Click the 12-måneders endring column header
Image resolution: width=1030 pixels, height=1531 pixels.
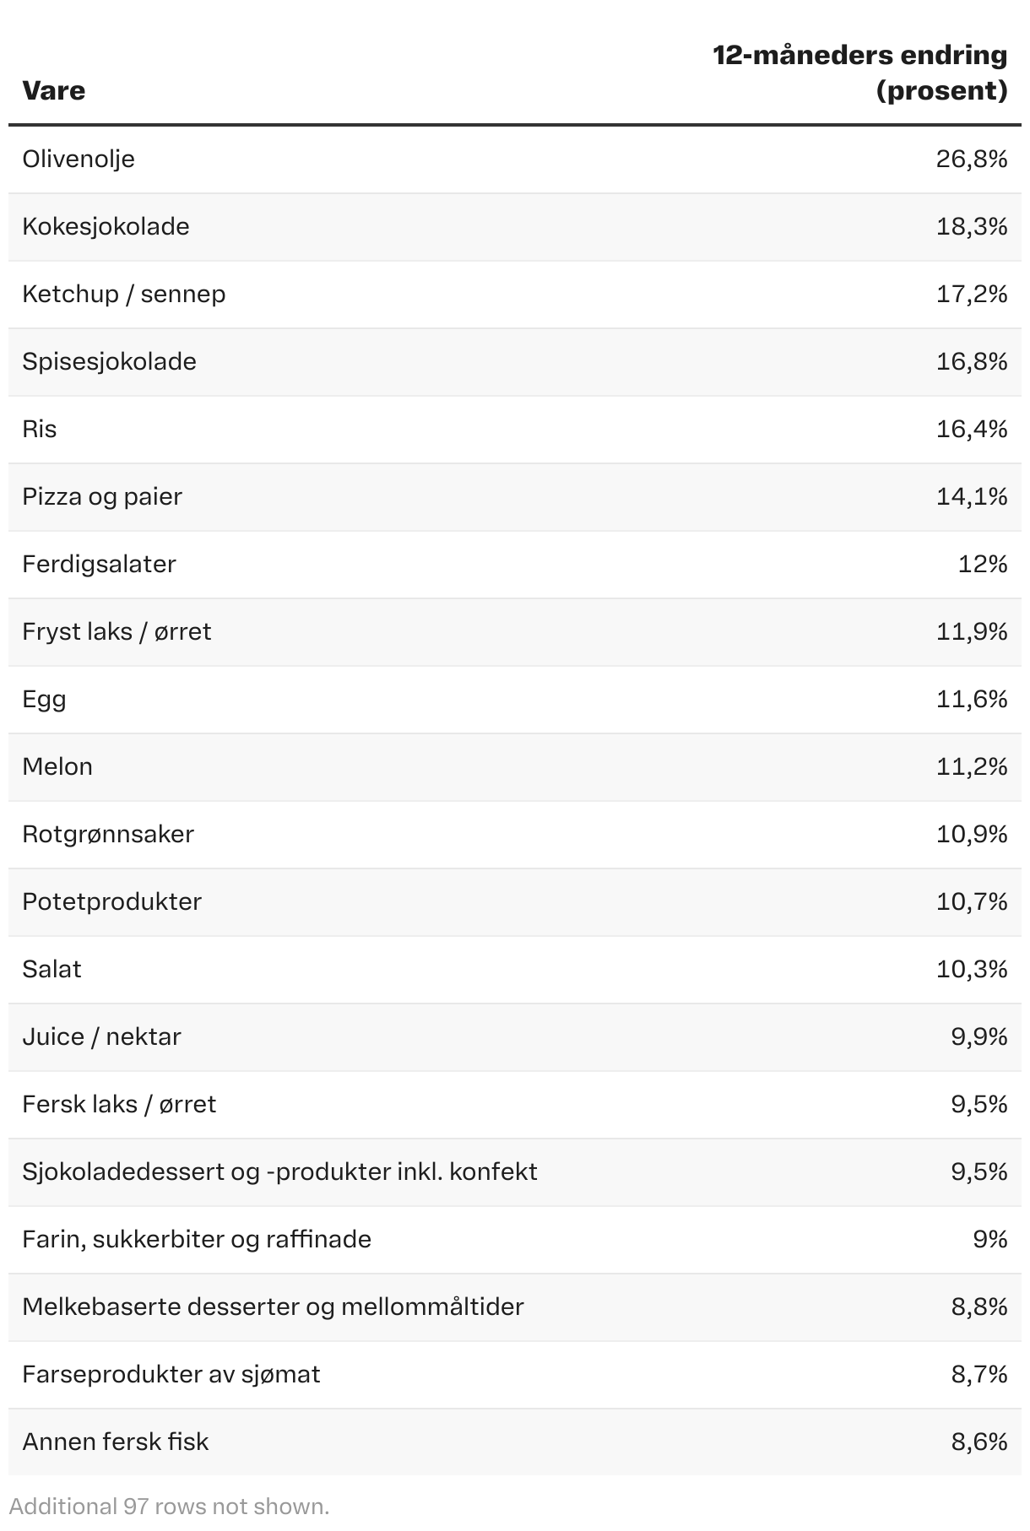pyautogui.click(x=859, y=73)
